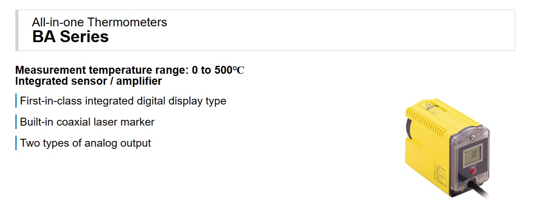Click the BA Series heading
The height and width of the screenshot is (209, 545).
[70, 37]
